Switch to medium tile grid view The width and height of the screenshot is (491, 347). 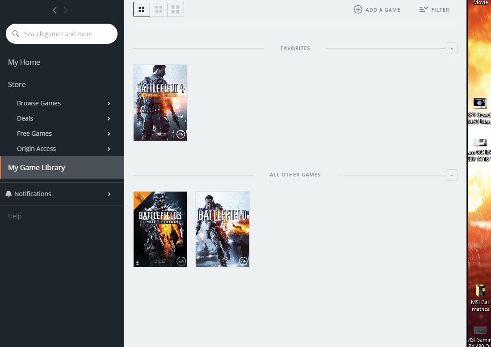tap(159, 9)
